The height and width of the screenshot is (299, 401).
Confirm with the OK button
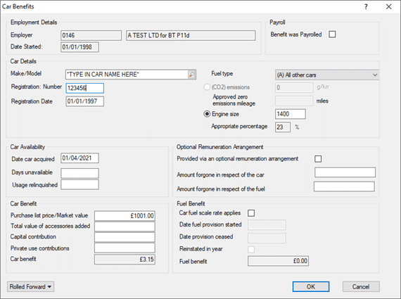[311, 287]
